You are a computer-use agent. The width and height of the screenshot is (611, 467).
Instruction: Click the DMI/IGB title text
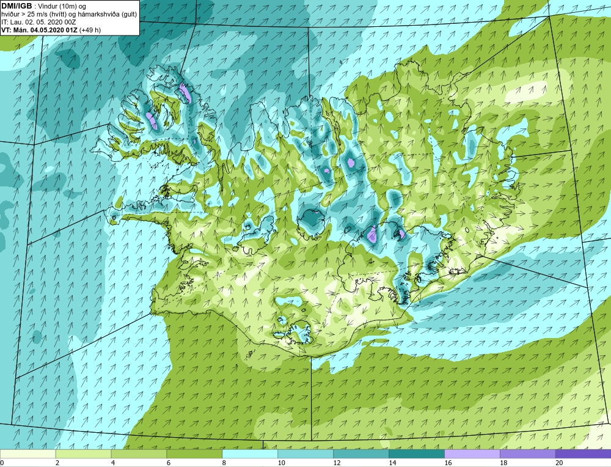click(x=16, y=6)
